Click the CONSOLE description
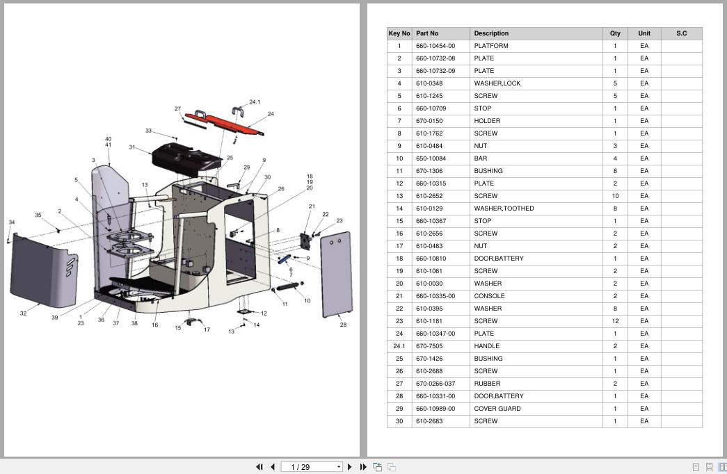 point(489,296)
